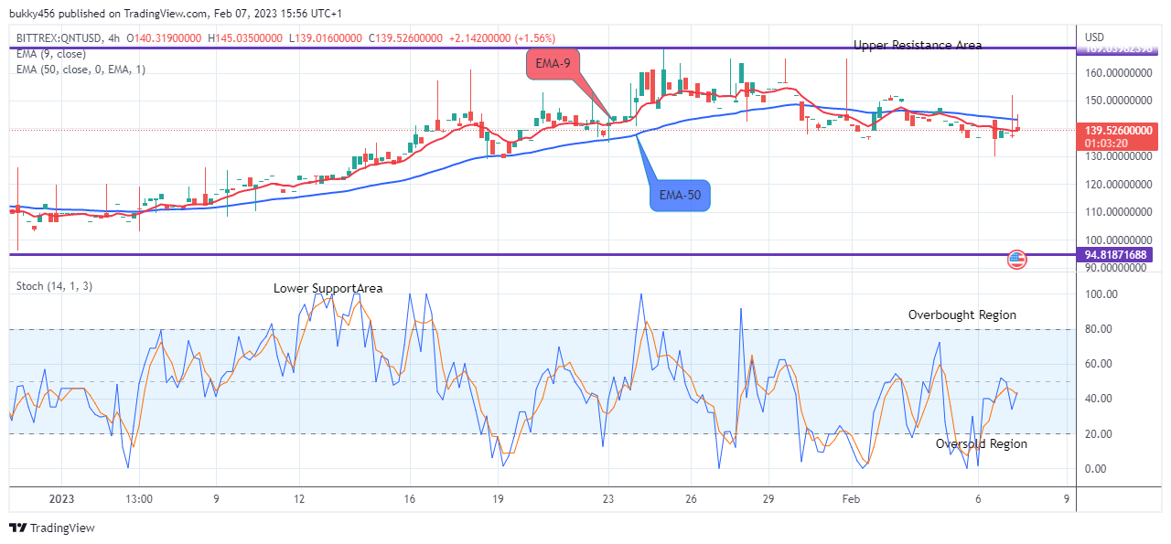The image size is (1171, 544).
Task: Click the EMA (9, close) indicator legend
Action: click(x=53, y=54)
